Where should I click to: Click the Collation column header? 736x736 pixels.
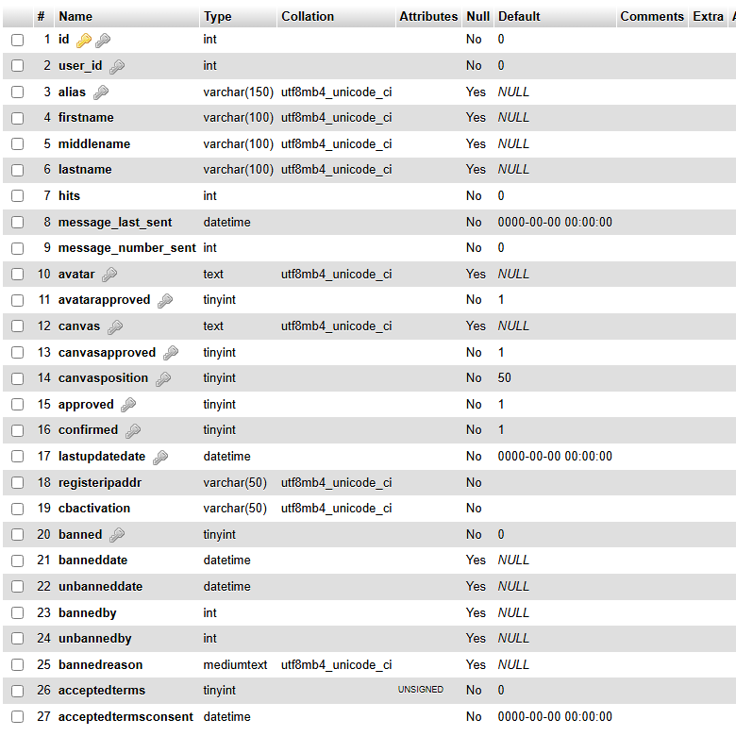click(308, 16)
